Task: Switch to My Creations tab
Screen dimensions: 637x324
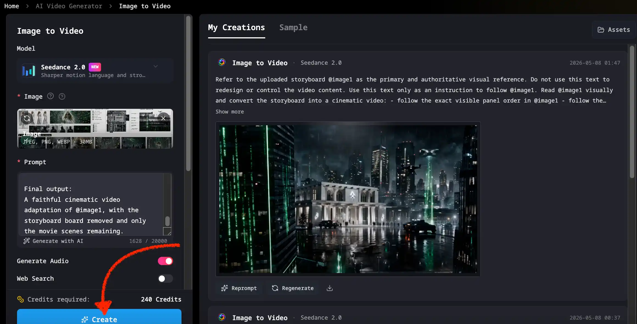Action: coord(236,27)
